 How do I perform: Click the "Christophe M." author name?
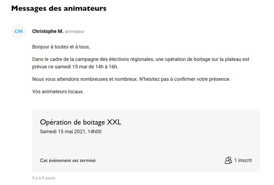(48, 31)
